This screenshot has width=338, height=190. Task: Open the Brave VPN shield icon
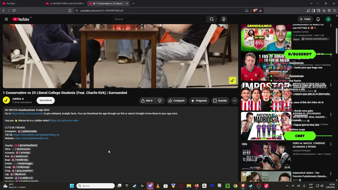pos(329,11)
